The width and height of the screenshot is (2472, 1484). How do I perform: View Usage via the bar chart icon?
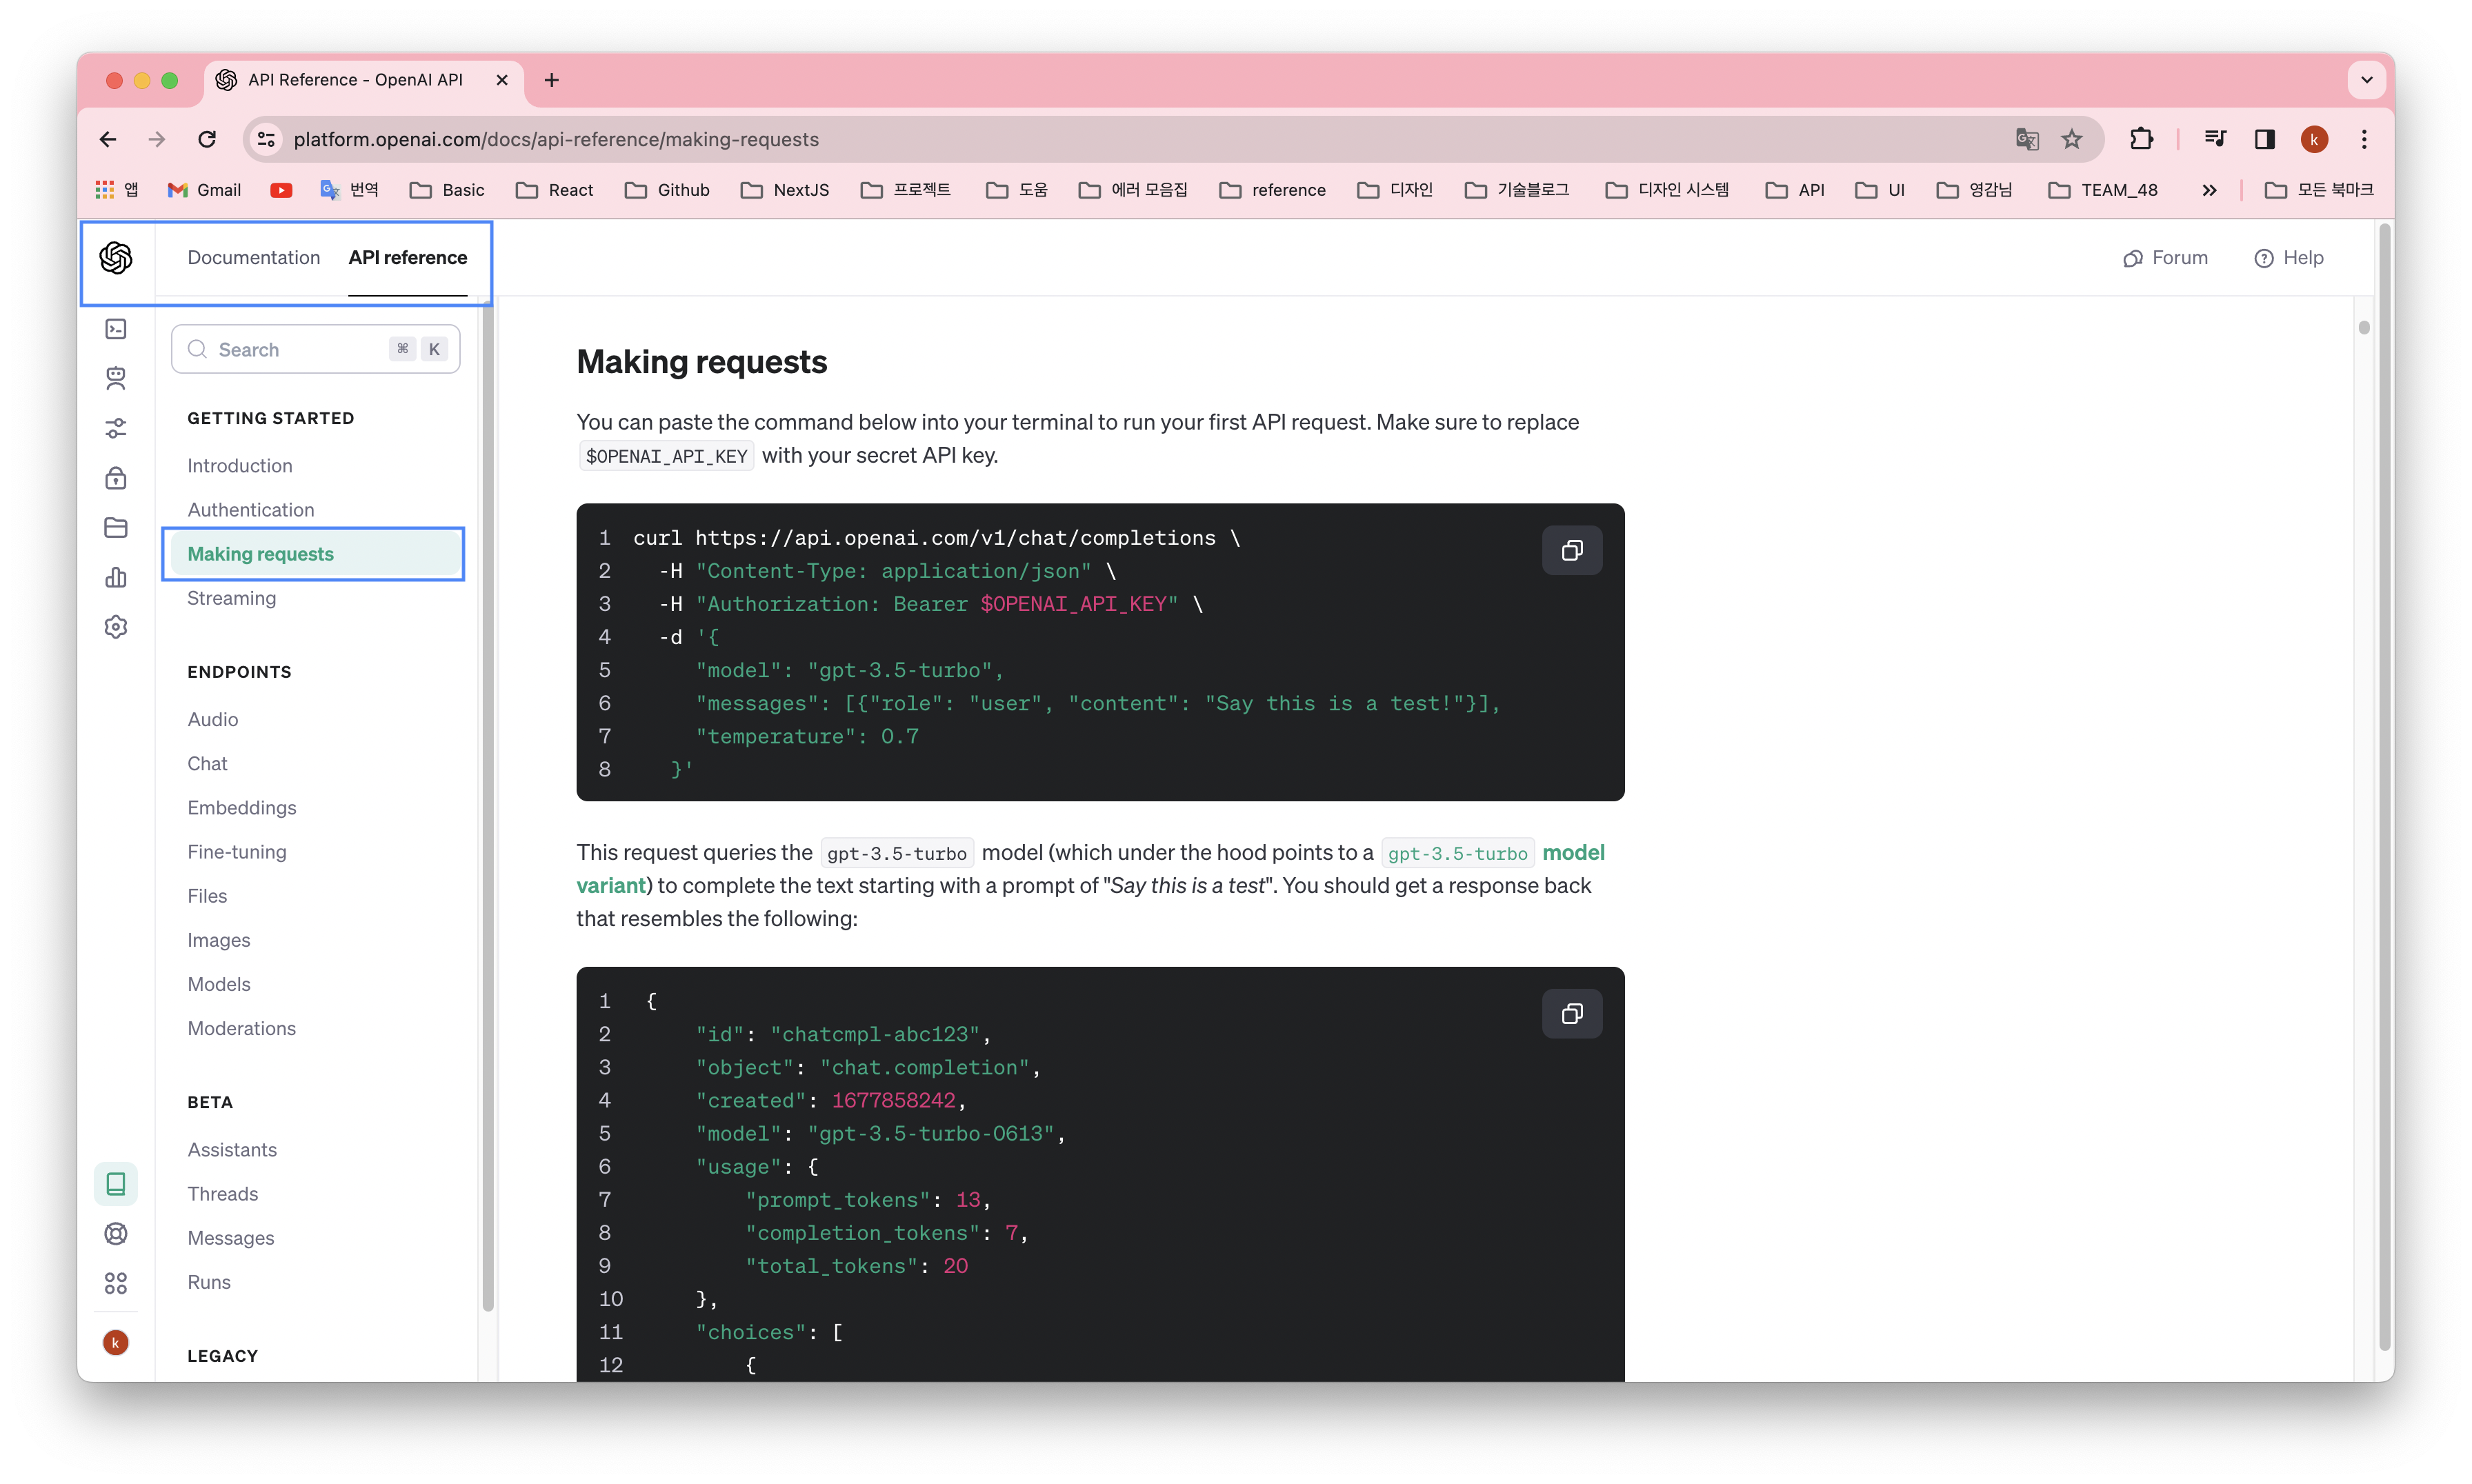116,577
